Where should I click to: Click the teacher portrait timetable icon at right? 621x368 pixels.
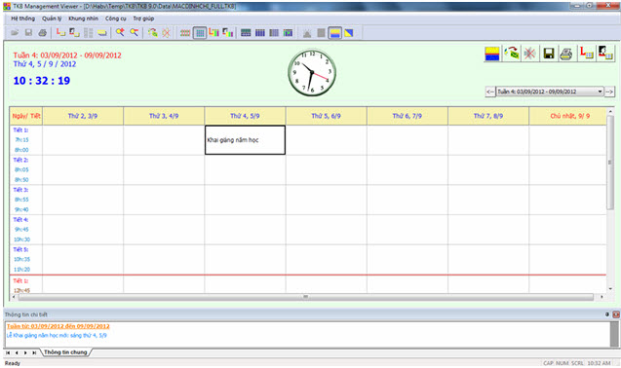click(605, 53)
